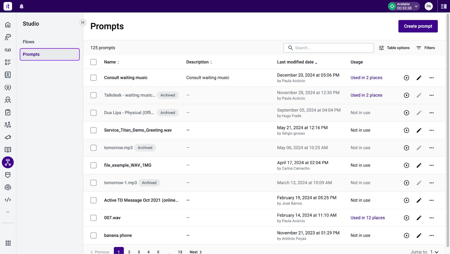The height and width of the screenshot is (254, 450).
Task: Edit the 007.wav prompt with pencil icon
Action: coord(419,218)
